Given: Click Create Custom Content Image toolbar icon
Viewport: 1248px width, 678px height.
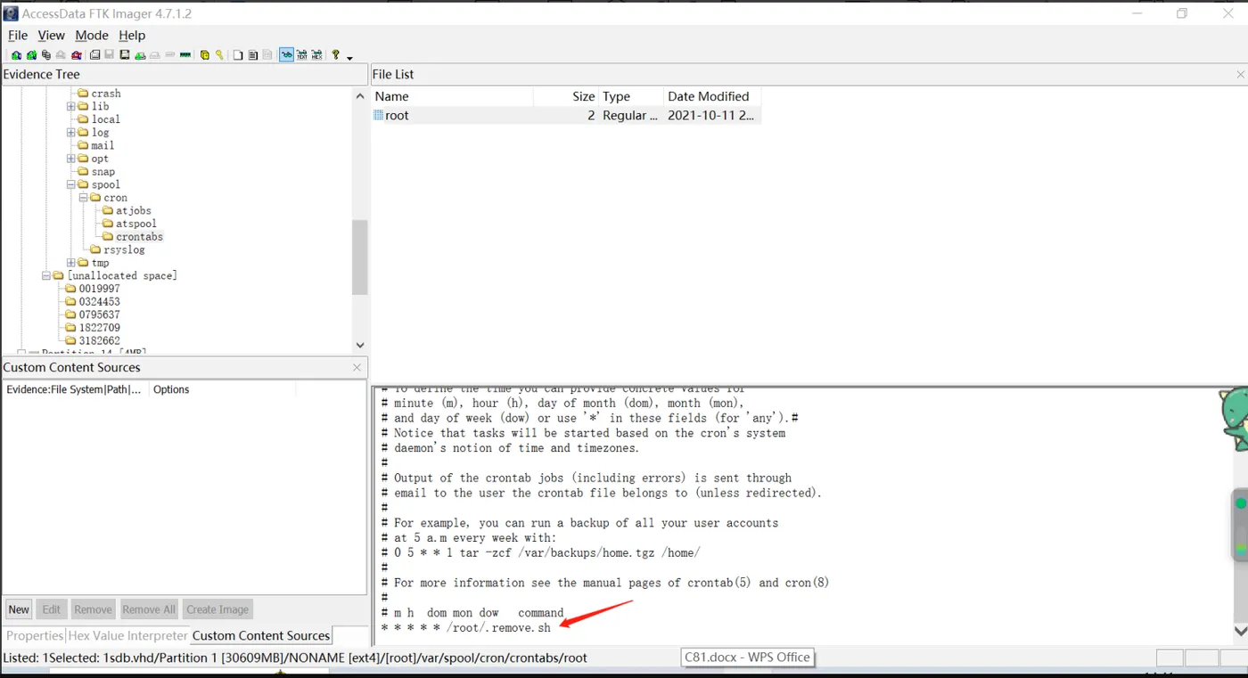Looking at the screenshot, I should pos(154,54).
